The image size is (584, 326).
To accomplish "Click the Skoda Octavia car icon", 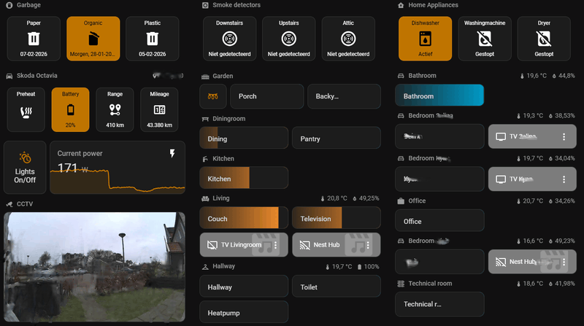I will [9, 76].
